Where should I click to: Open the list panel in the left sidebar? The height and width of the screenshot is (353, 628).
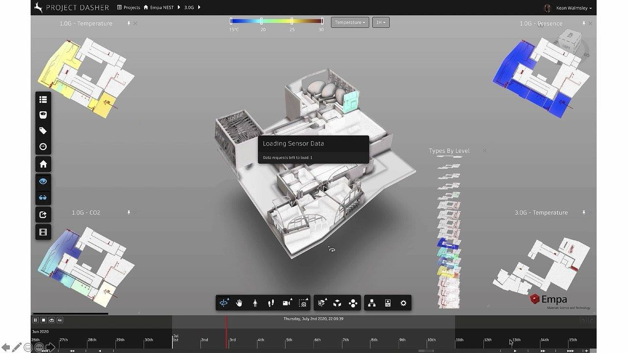tap(43, 100)
